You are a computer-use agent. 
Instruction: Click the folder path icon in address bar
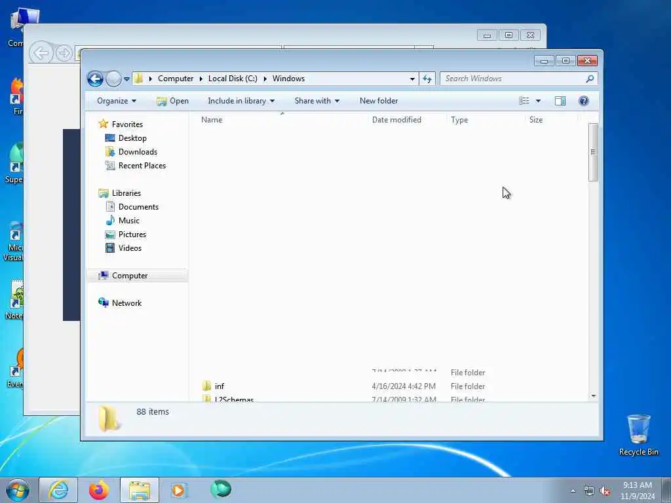tap(138, 79)
